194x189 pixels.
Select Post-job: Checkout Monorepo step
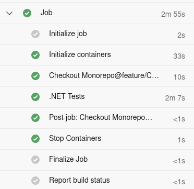click(97, 118)
